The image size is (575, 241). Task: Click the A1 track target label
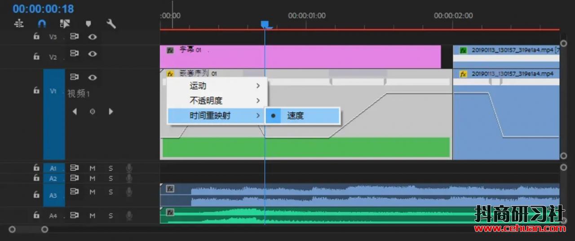pos(53,168)
